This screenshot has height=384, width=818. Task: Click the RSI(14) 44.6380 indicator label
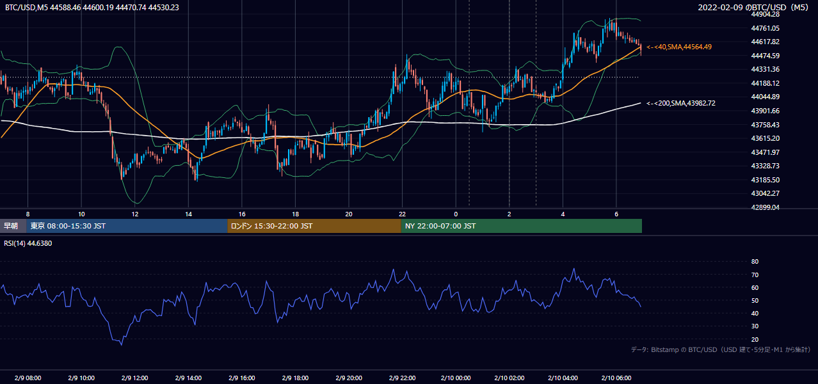(28, 243)
